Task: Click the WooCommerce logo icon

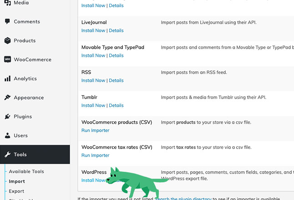Action: tap(7, 60)
